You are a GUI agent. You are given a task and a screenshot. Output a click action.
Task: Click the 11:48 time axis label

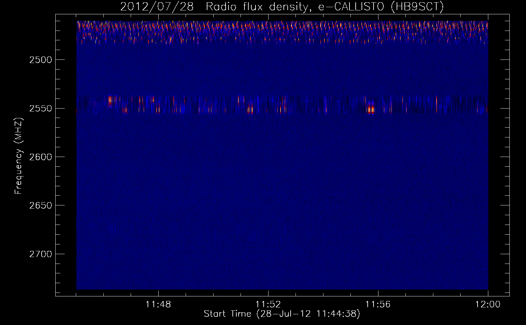click(158, 305)
